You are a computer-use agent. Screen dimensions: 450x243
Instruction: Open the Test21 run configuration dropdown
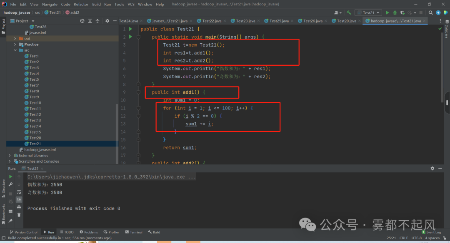pyautogui.click(x=369, y=12)
